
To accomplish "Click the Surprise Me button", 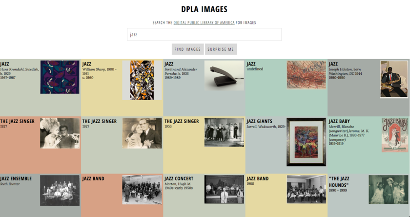I will [x=221, y=49].
